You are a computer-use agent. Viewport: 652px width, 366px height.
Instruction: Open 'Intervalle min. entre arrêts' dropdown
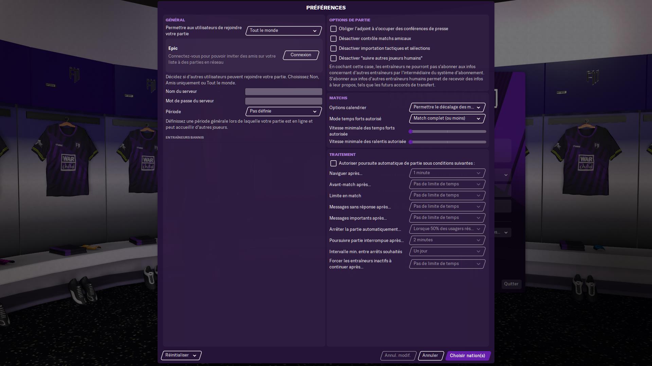[x=447, y=251]
